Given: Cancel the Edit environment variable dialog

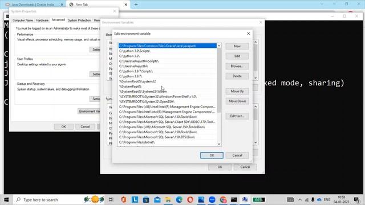Looking at the screenshot, I should tap(237, 155).
